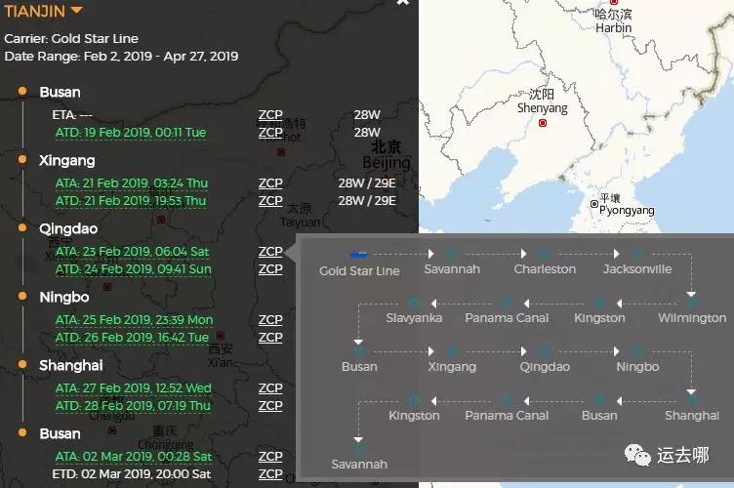734x488 pixels.
Task: Open ZCP link on Busan ETA row
Action: (270, 115)
